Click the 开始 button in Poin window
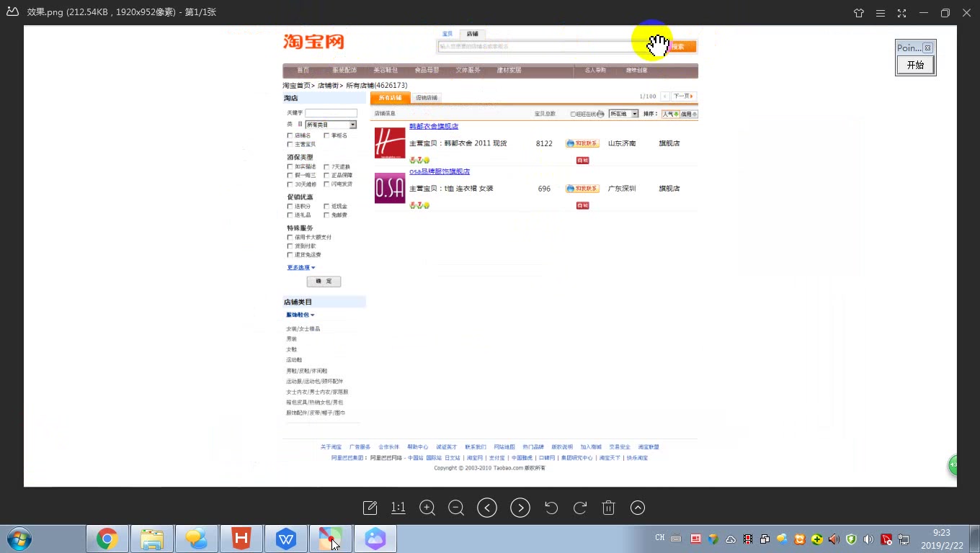This screenshot has height=553, width=980. (x=915, y=65)
